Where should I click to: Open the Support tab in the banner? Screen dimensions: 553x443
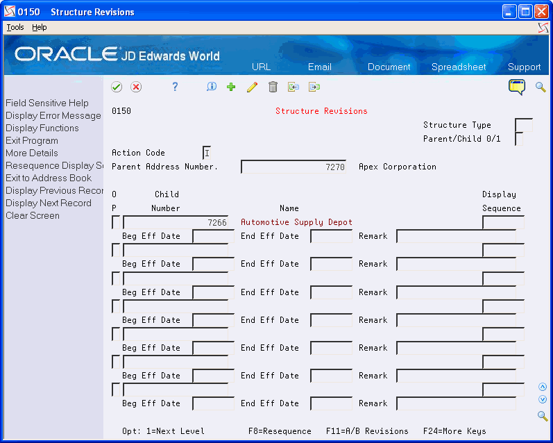(x=524, y=67)
